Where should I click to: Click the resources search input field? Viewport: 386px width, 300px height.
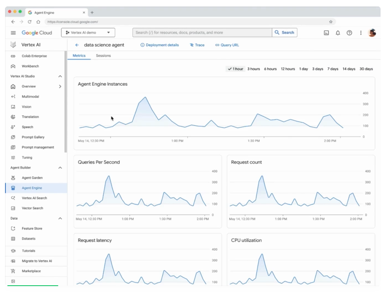point(202,33)
